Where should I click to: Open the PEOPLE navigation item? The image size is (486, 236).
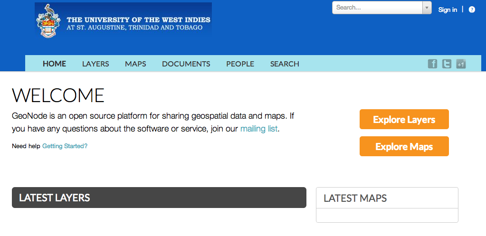[240, 64]
